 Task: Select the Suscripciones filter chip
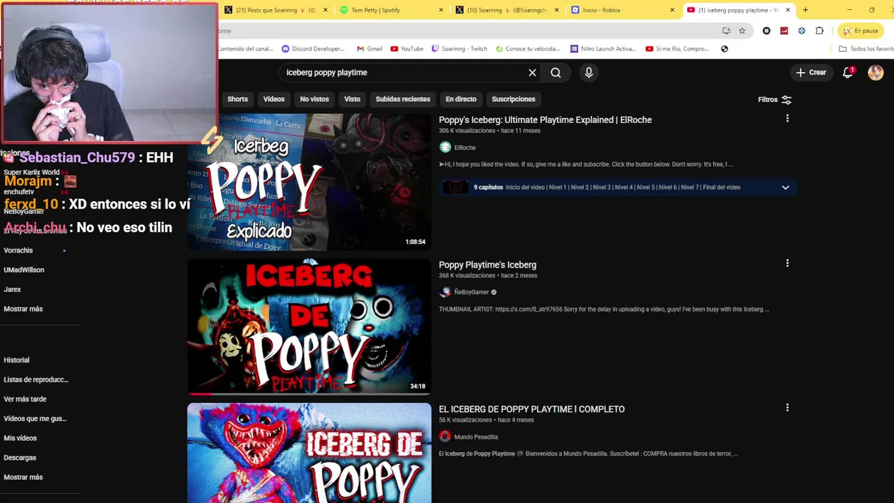tap(513, 99)
